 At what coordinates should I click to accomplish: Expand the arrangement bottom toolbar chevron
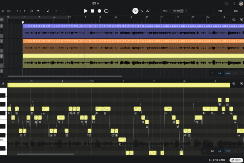(x=212, y=73)
